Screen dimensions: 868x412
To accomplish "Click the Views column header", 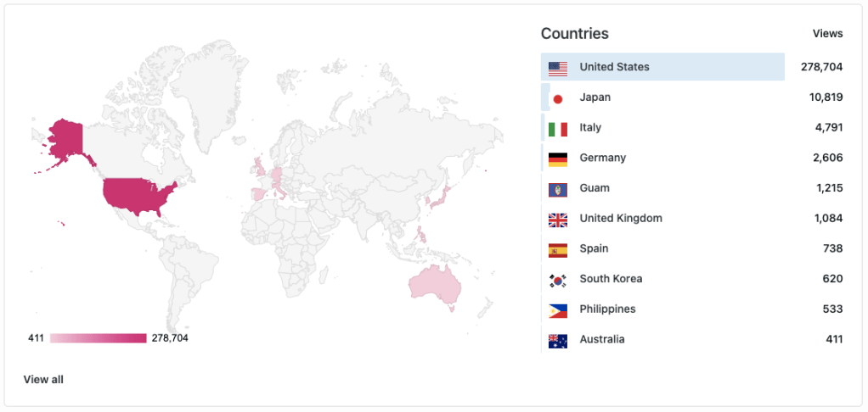I will point(827,34).
